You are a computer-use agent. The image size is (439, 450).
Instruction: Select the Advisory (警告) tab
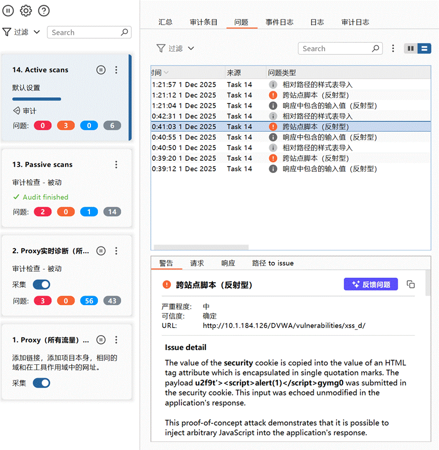tap(166, 263)
